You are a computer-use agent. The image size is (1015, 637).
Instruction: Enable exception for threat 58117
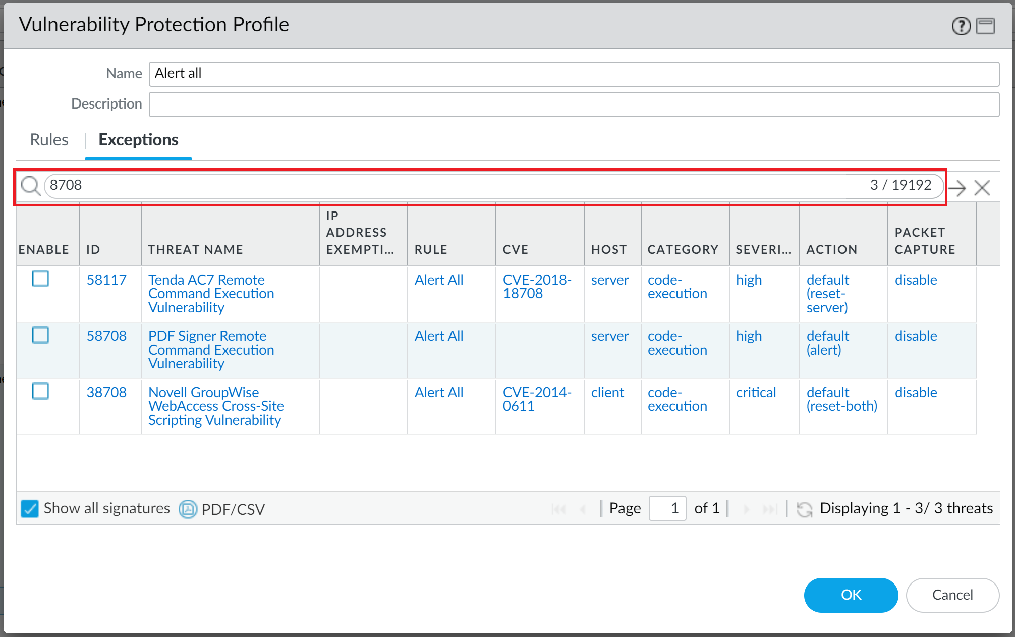pyautogui.click(x=40, y=279)
